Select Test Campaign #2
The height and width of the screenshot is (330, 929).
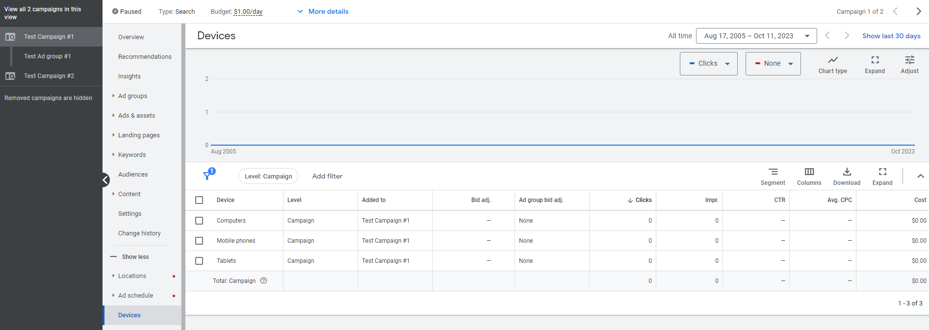(x=49, y=76)
